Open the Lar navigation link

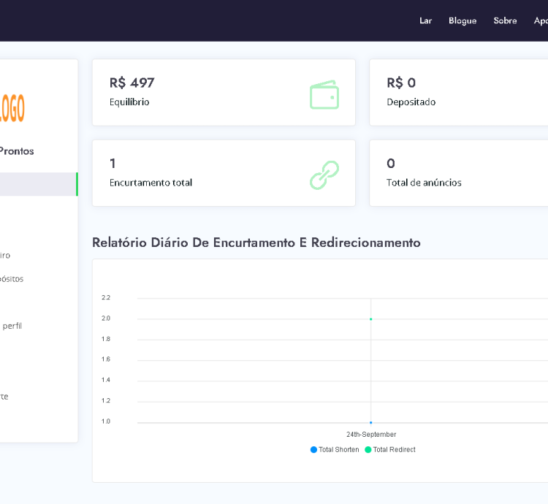click(x=425, y=20)
